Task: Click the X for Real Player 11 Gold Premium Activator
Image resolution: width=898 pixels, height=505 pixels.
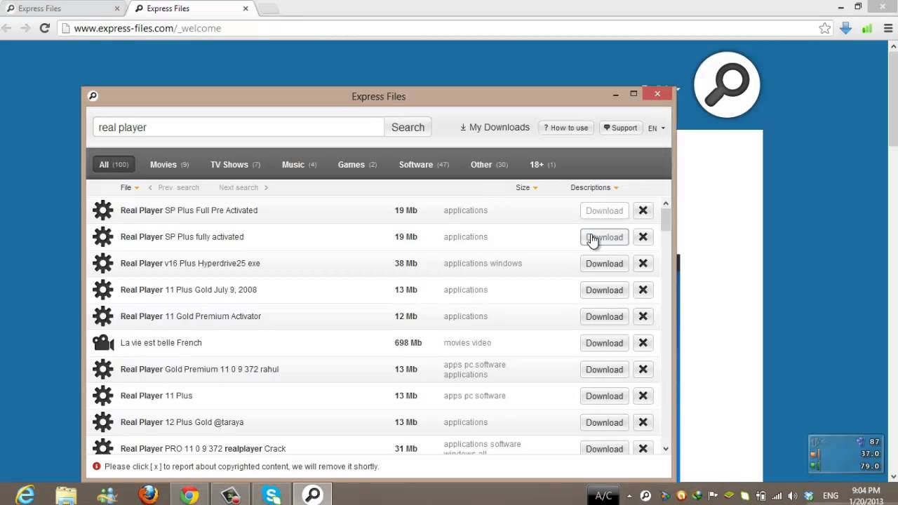Action: pyautogui.click(x=643, y=316)
